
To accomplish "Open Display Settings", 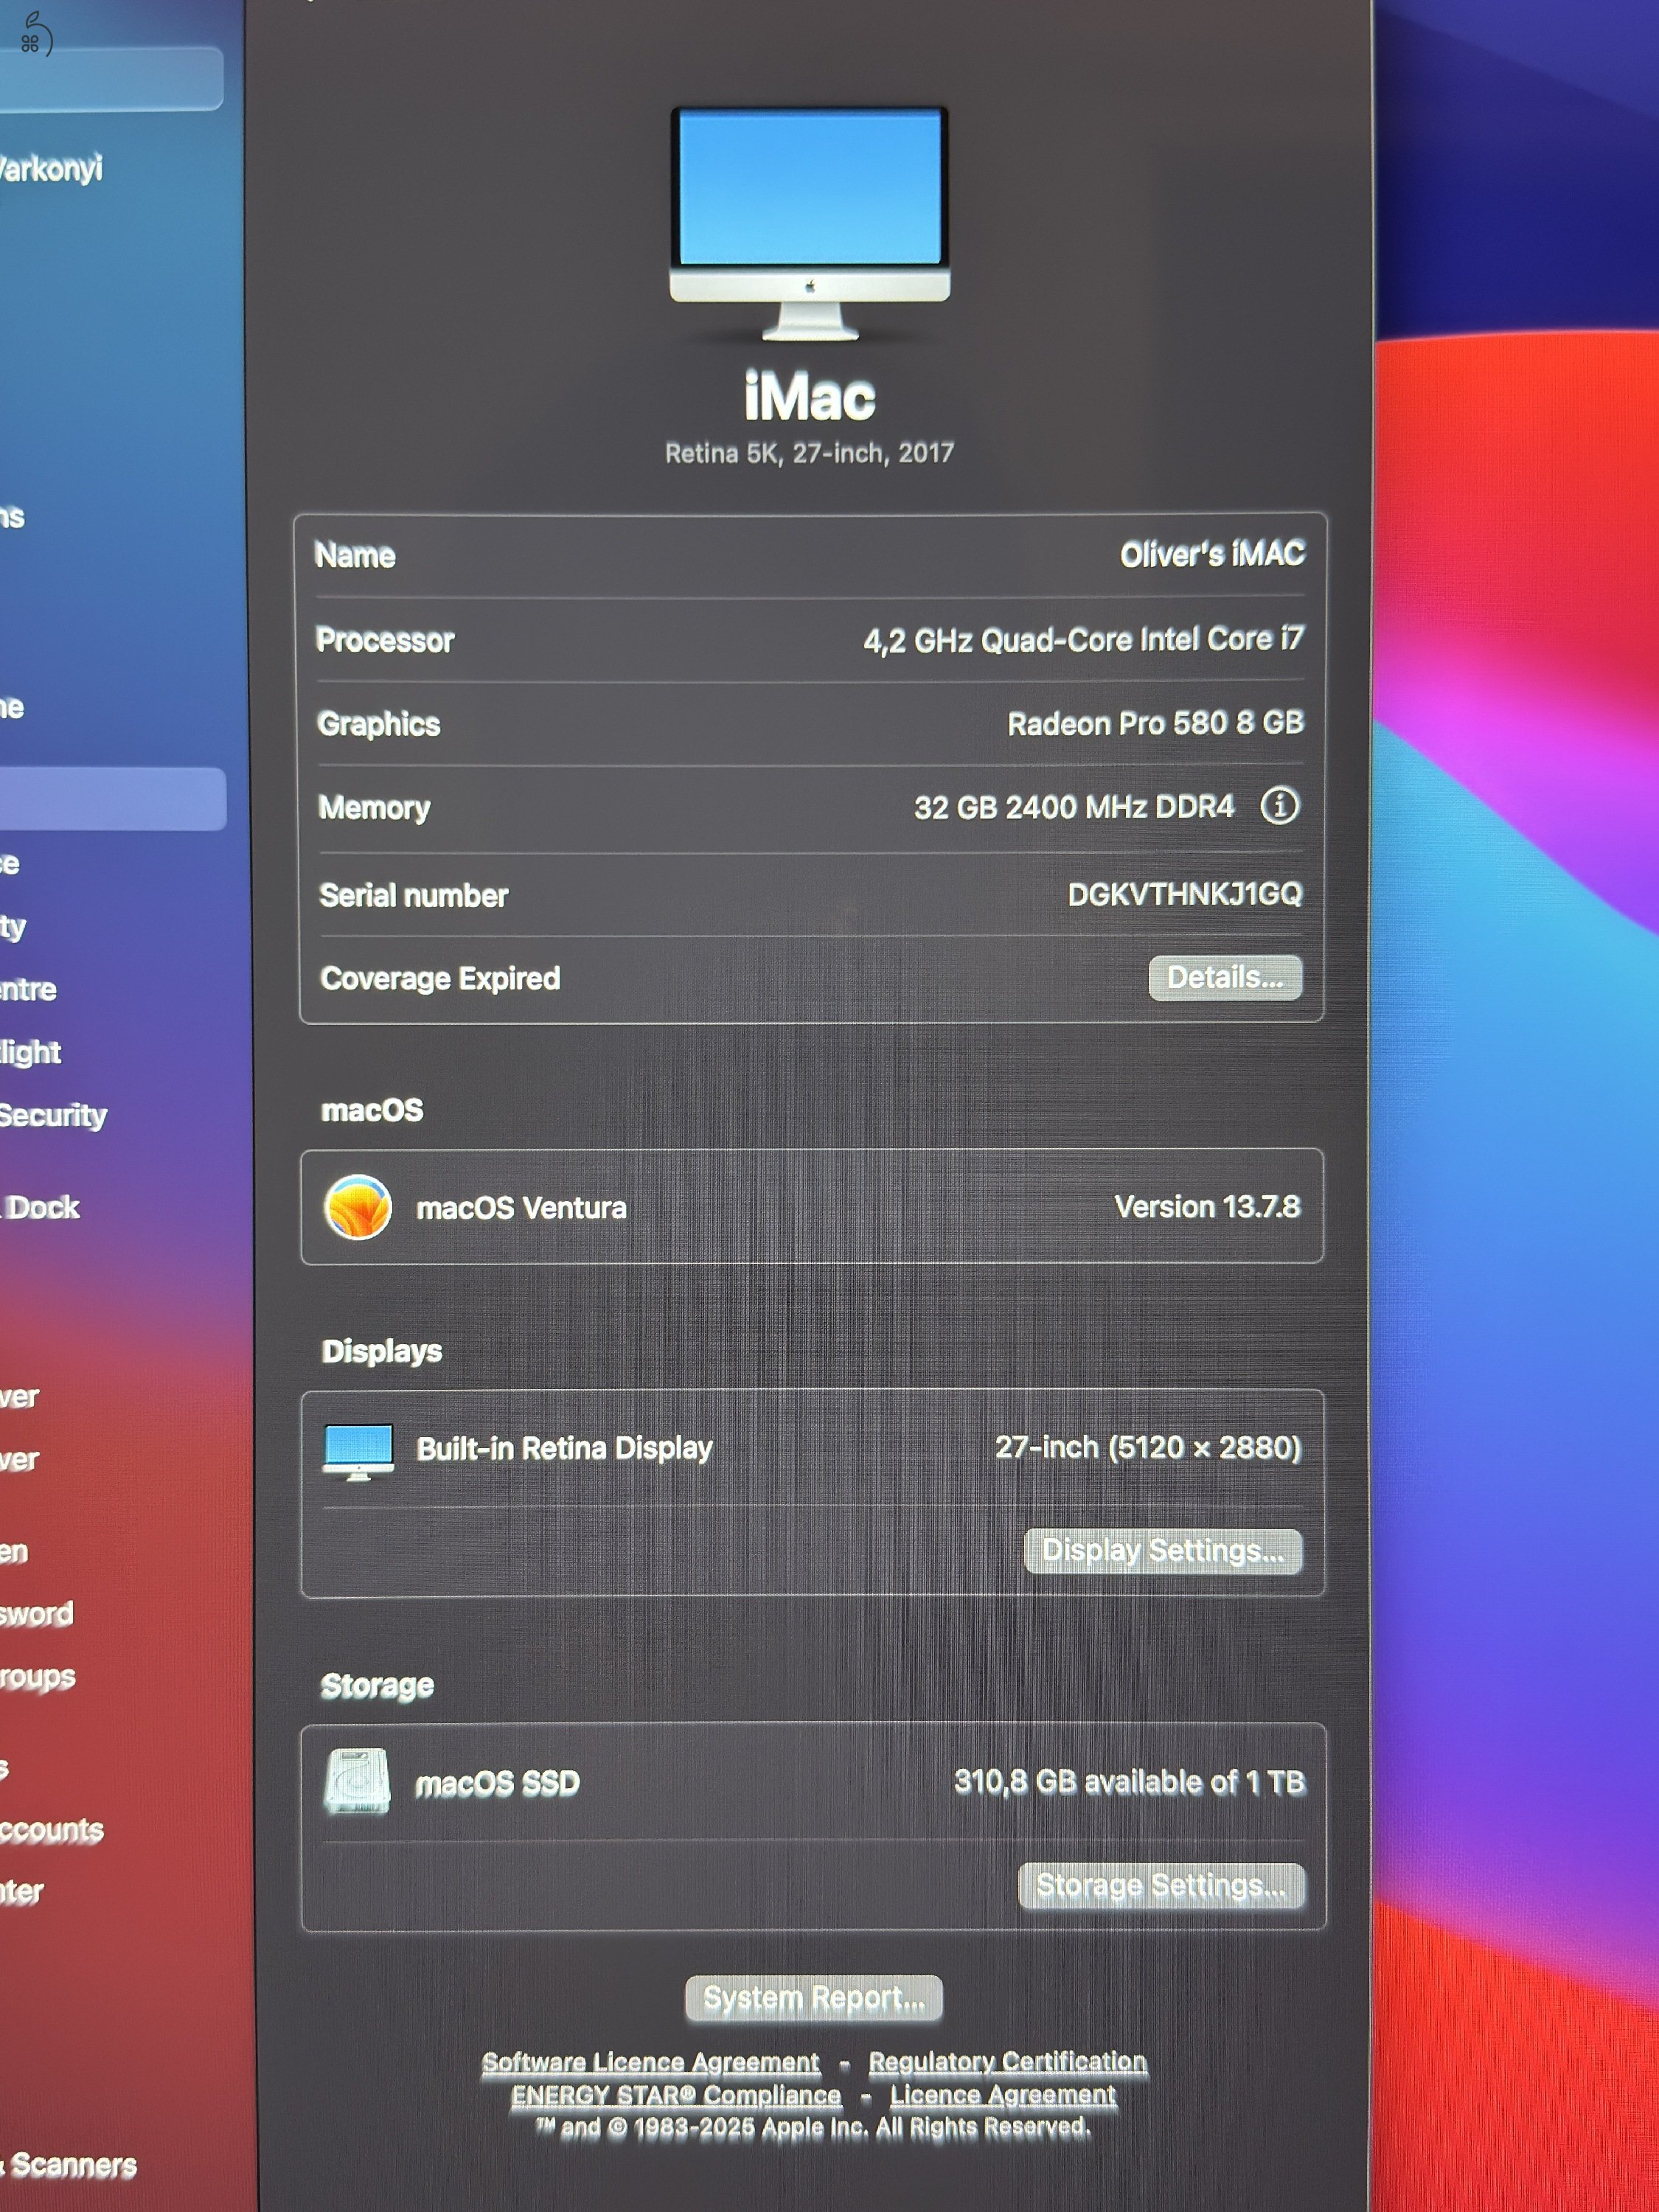I will click(1163, 1551).
